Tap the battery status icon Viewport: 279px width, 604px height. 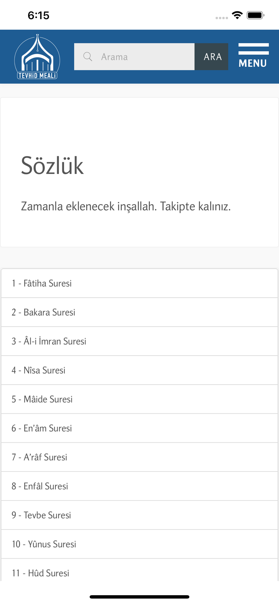(255, 15)
